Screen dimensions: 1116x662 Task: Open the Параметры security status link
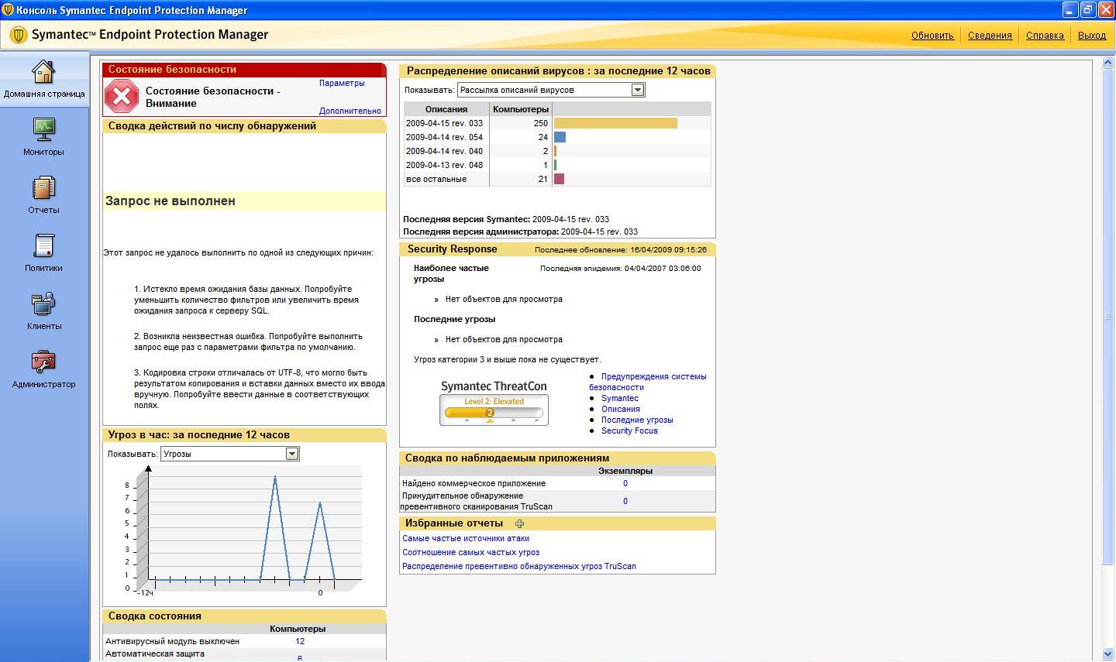(x=342, y=83)
